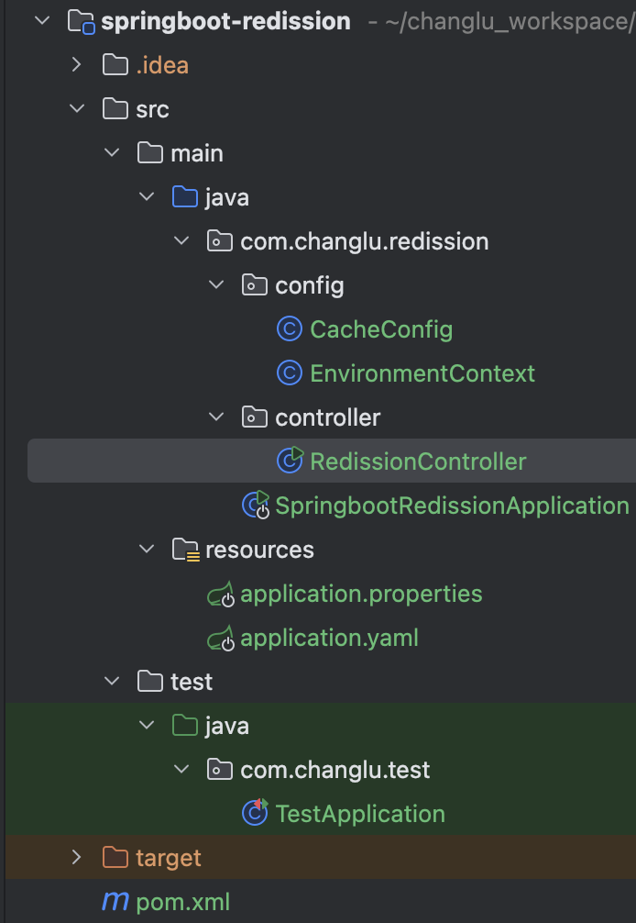The height and width of the screenshot is (923, 636).
Task: Click the src folder icon
Action: click(x=115, y=109)
